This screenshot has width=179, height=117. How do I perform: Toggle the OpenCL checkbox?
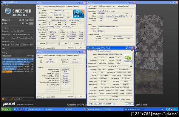[99, 99]
